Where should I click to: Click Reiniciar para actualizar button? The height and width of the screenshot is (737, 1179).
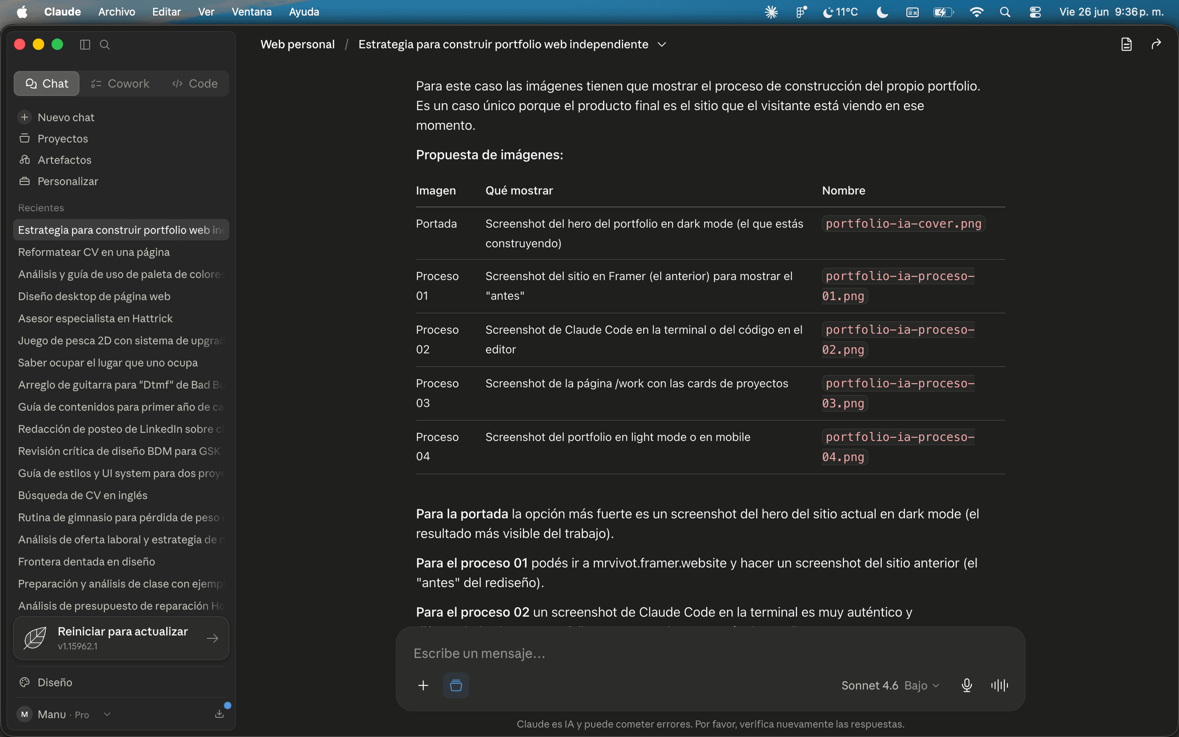121,638
